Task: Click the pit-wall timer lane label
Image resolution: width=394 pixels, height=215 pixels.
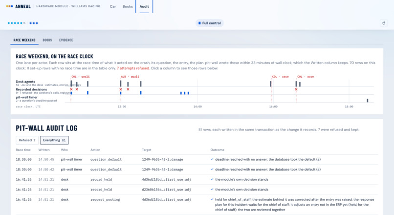Action: point(26,97)
